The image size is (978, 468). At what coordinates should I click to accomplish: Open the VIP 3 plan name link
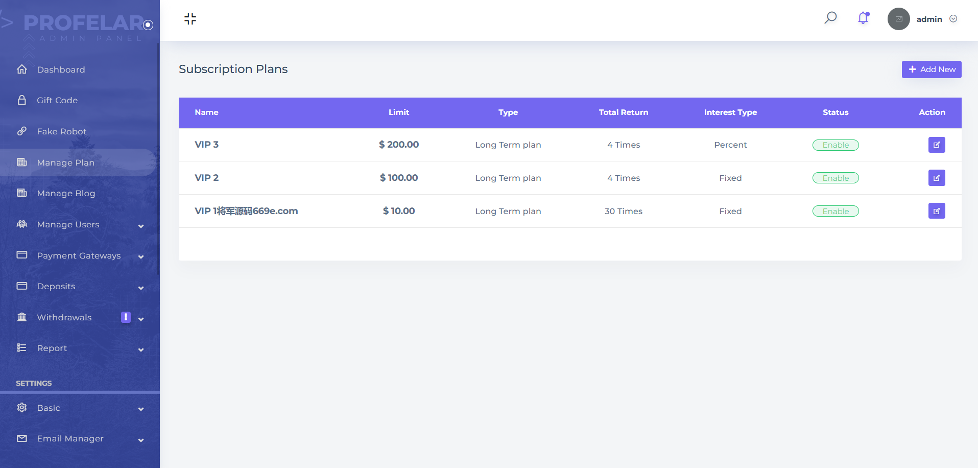[206, 145]
